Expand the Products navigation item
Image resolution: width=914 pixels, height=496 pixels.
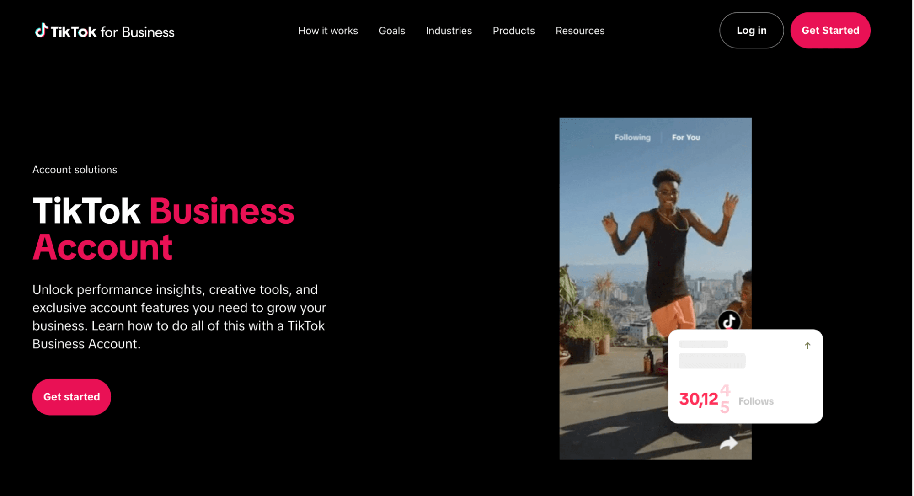(x=514, y=31)
